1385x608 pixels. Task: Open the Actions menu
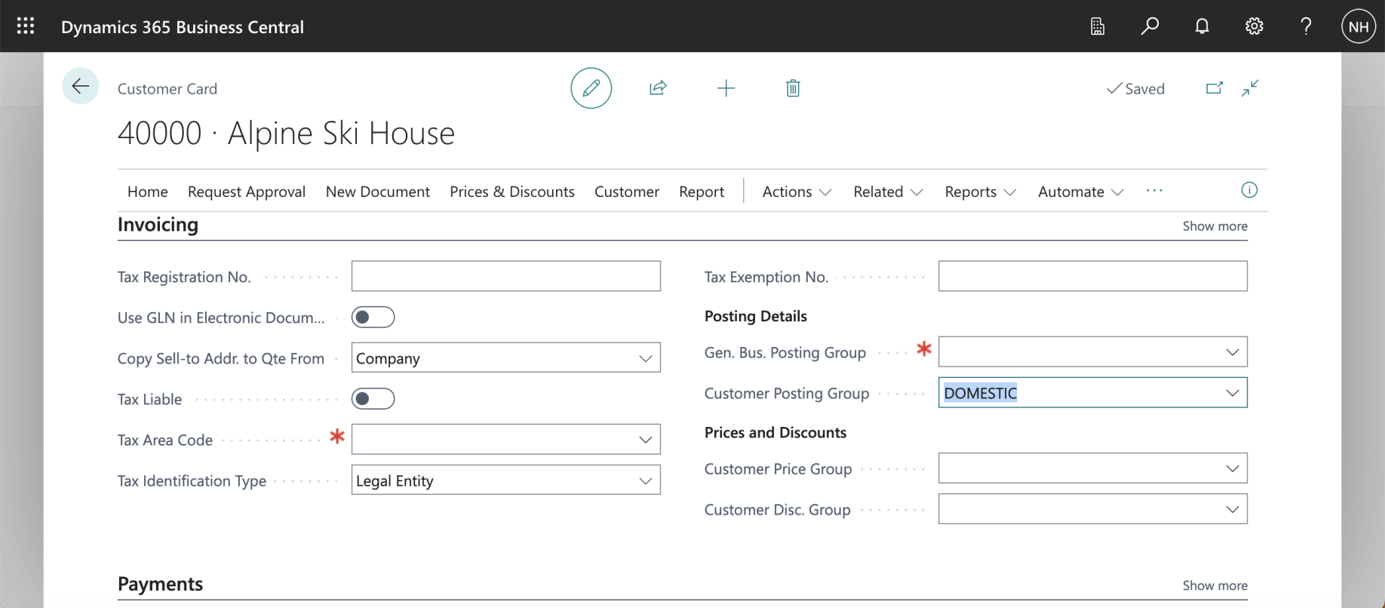click(x=797, y=192)
